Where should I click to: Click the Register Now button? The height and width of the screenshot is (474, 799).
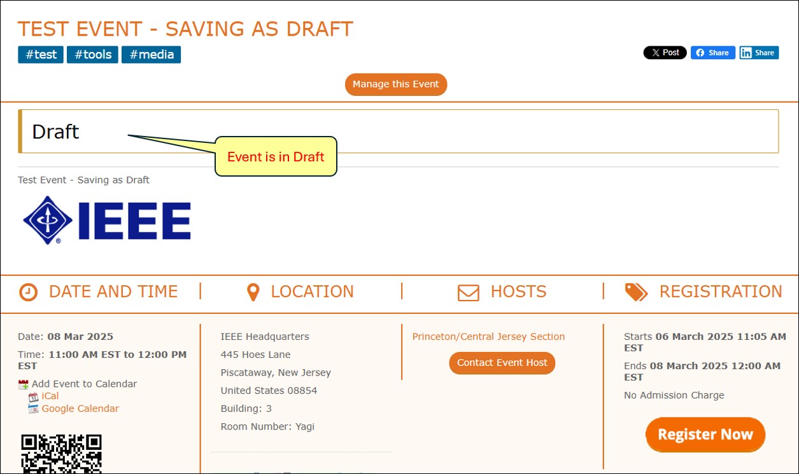705,435
